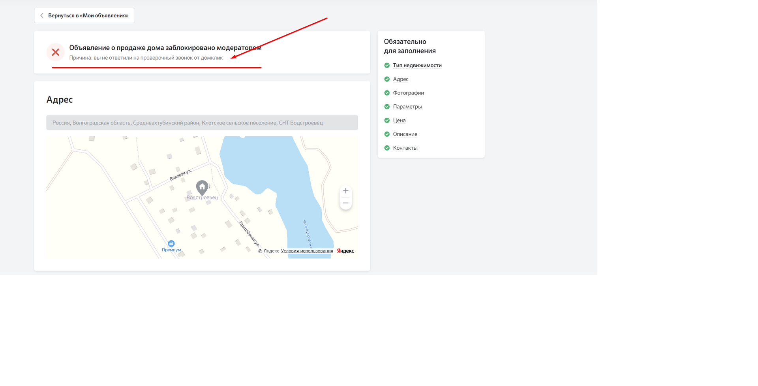Click green checkmark beside Фотографии
The height and width of the screenshot is (386, 758).
(x=387, y=93)
